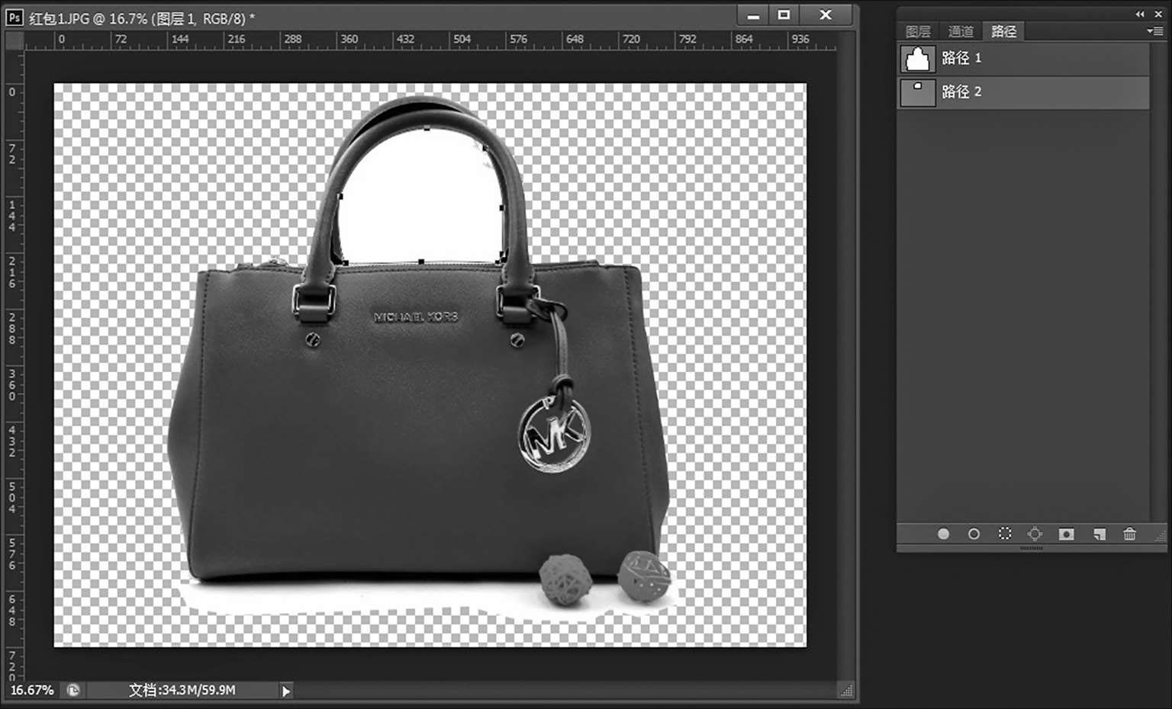
Task: Click the MICHAEL KORS logo on the bag
Action: (416, 316)
